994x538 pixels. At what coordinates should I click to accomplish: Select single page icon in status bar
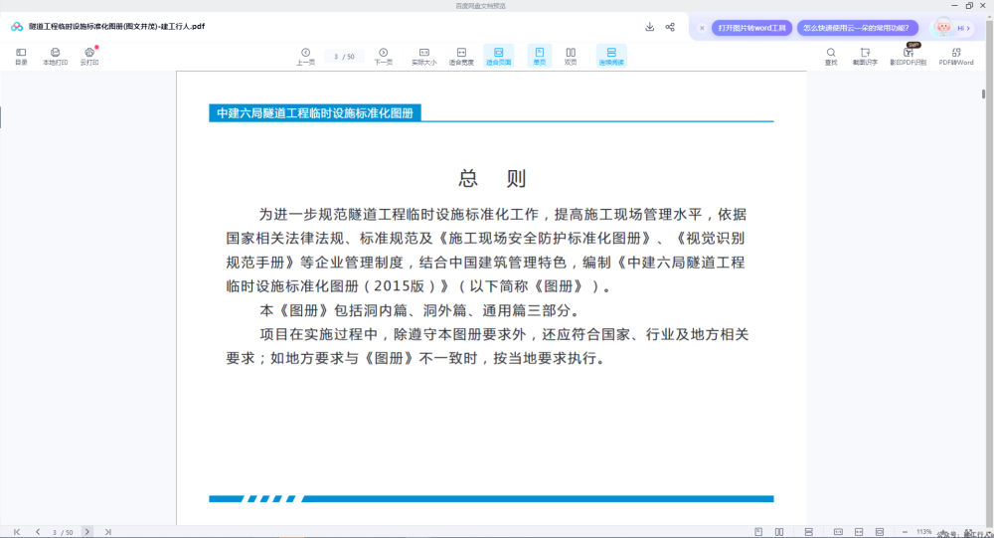coord(758,532)
